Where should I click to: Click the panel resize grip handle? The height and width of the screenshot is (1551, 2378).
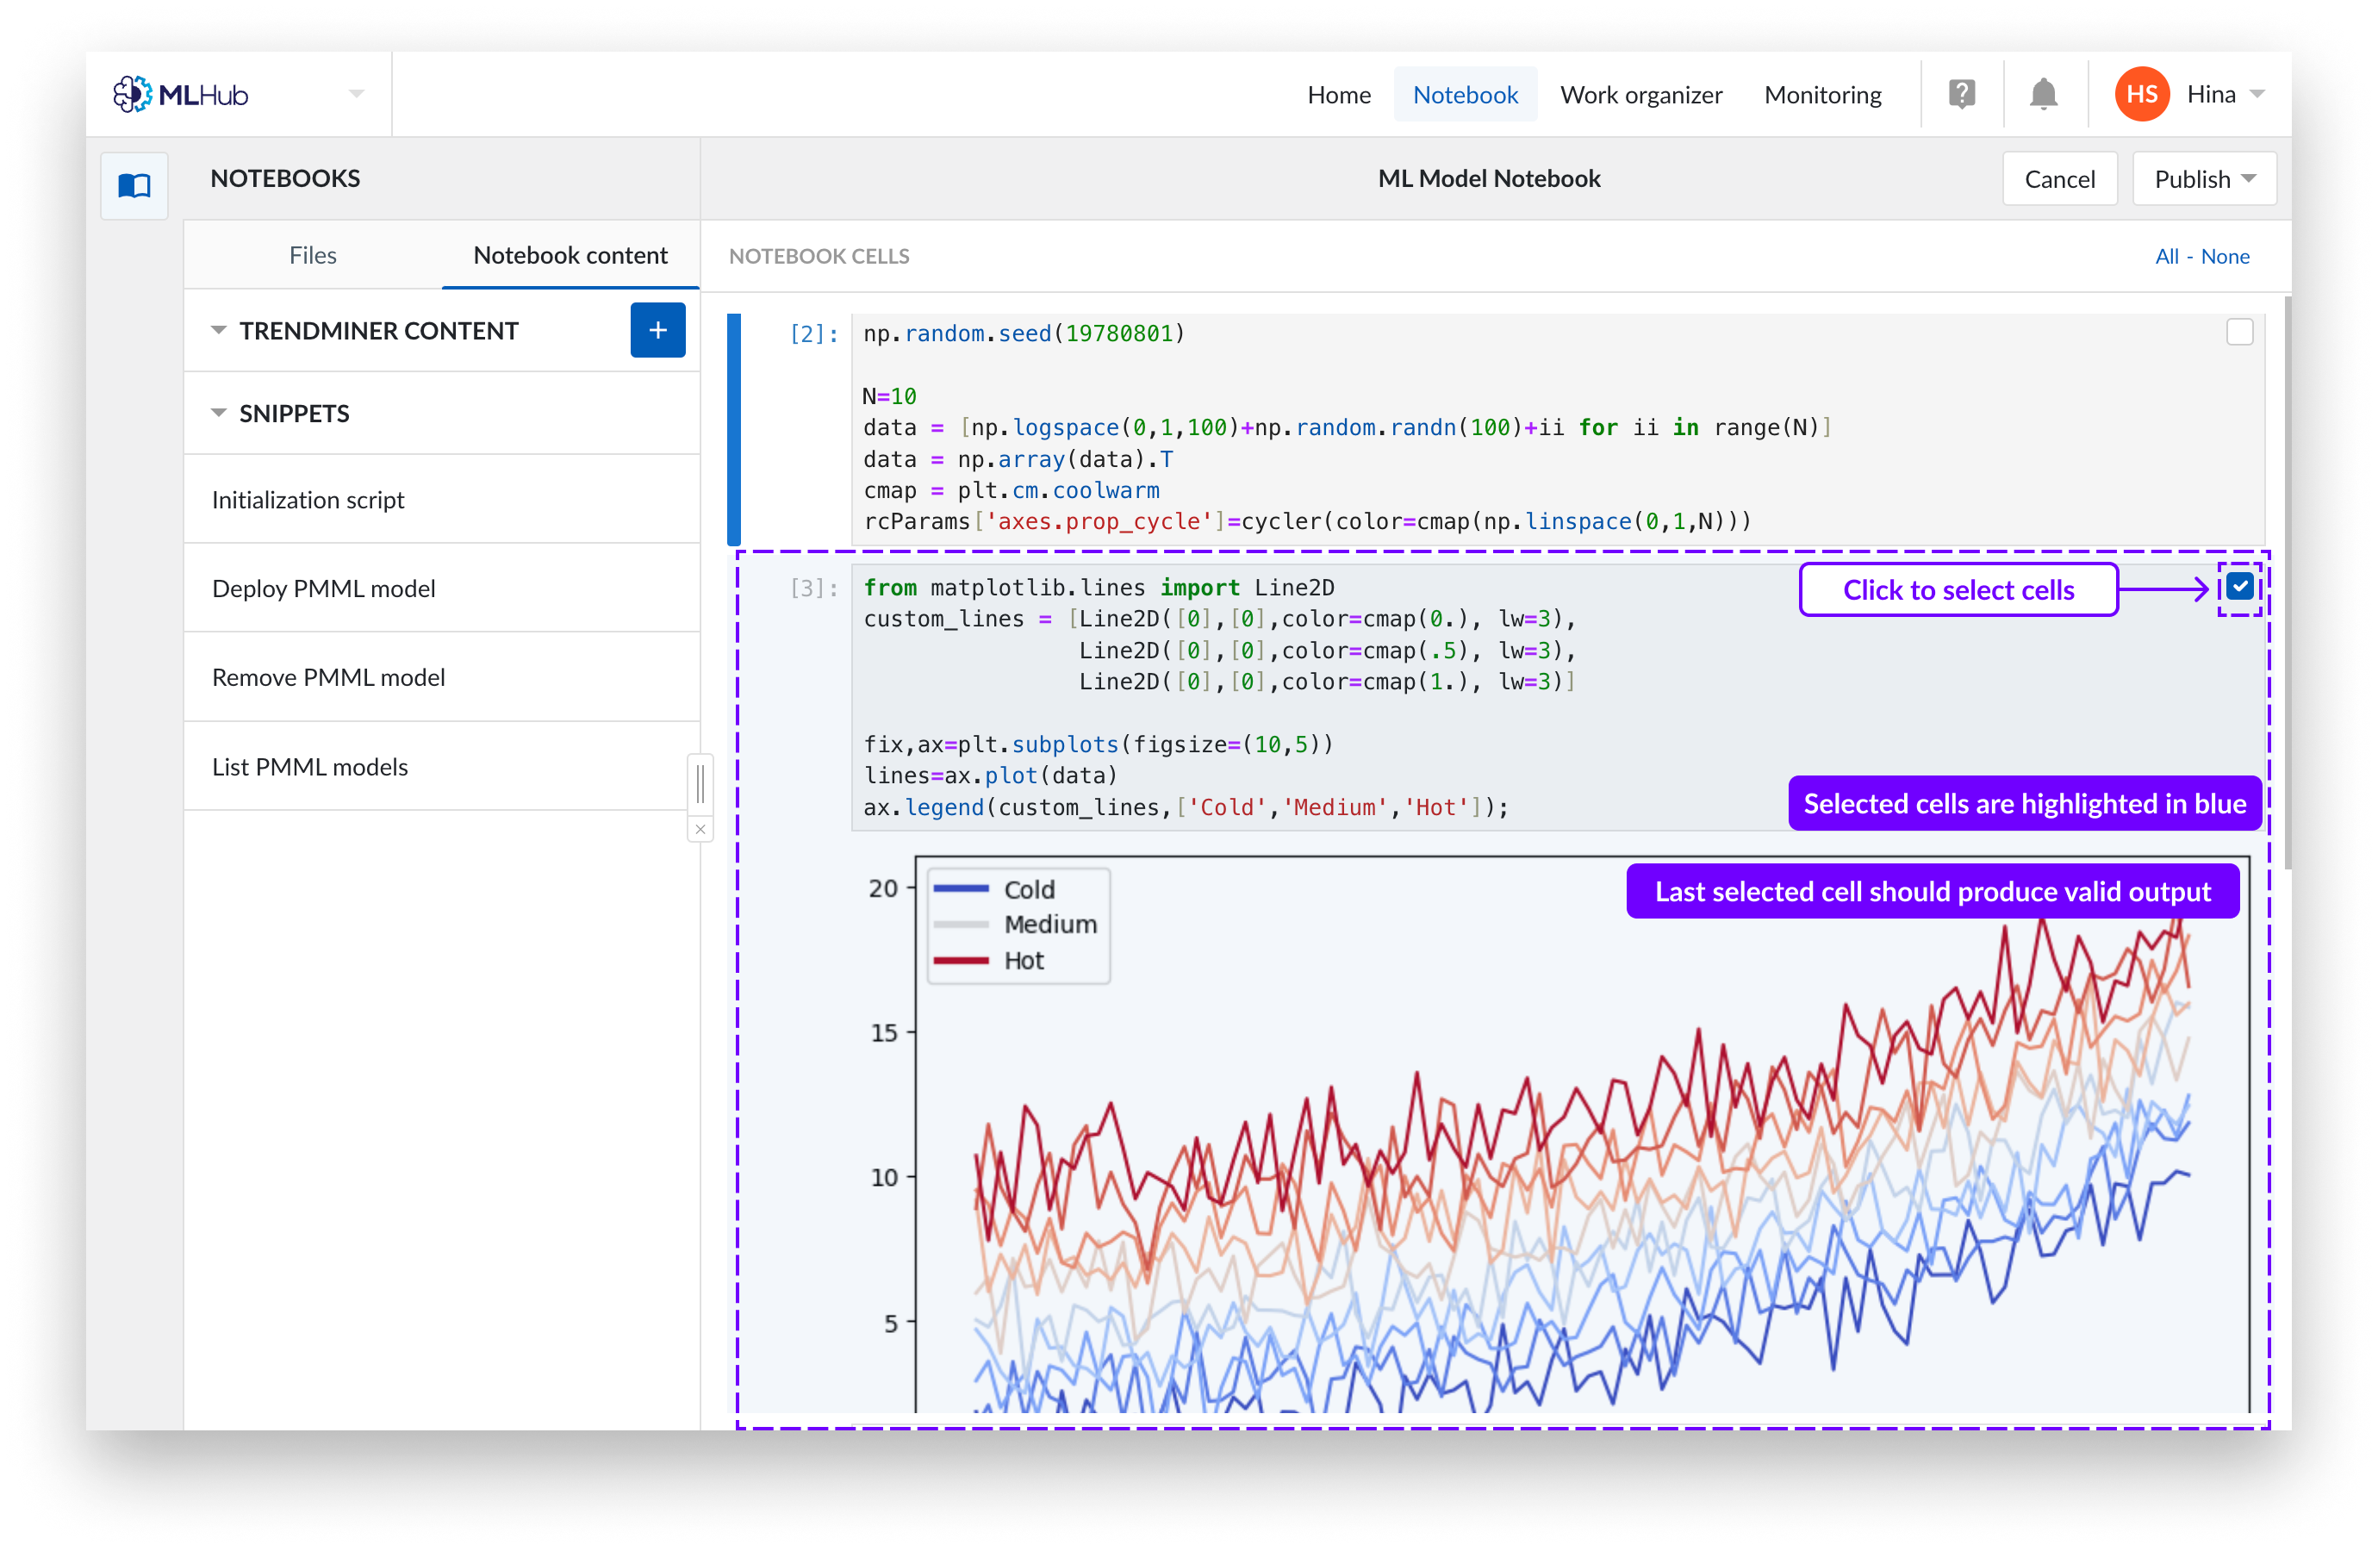tap(700, 783)
